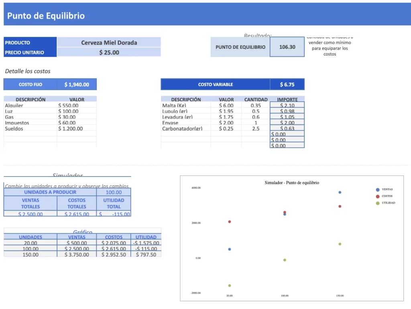Click the IMPORTE column header

pyautogui.click(x=287, y=99)
